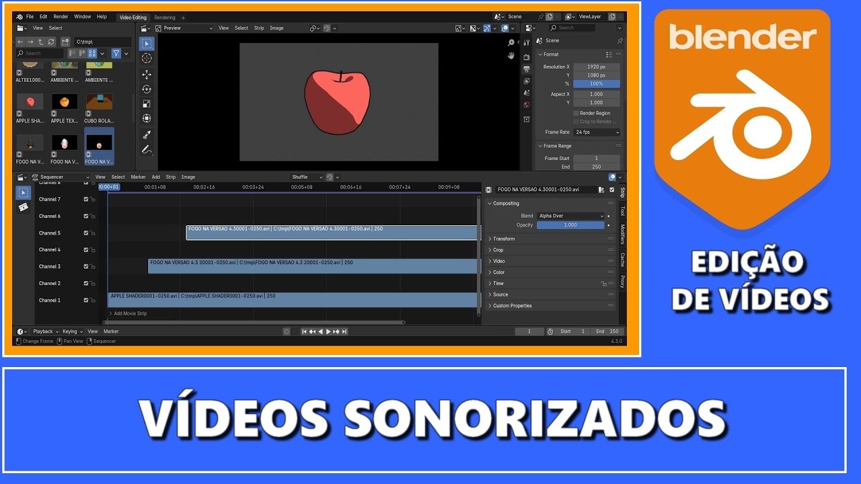Switch file browser to horizontal list view
Image resolution: width=861 pixels, height=484 pixels.
click(x=82, y=53)
